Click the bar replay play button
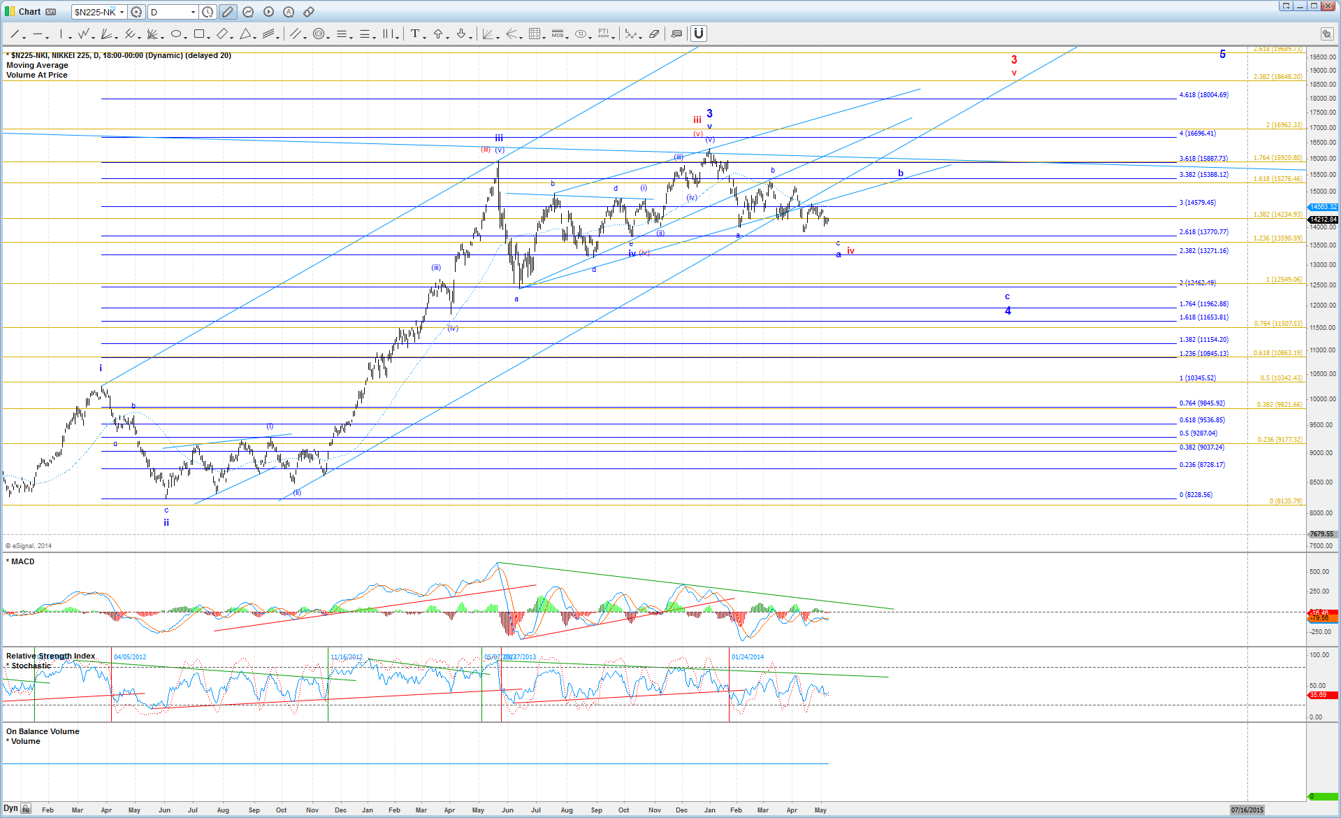Screen dimensions: 1341x818 click(268, 12)
